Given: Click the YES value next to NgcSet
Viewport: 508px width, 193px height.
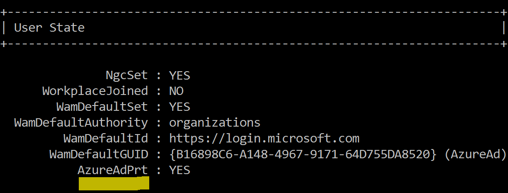Looking at the screenshot, I should [180, 76].
